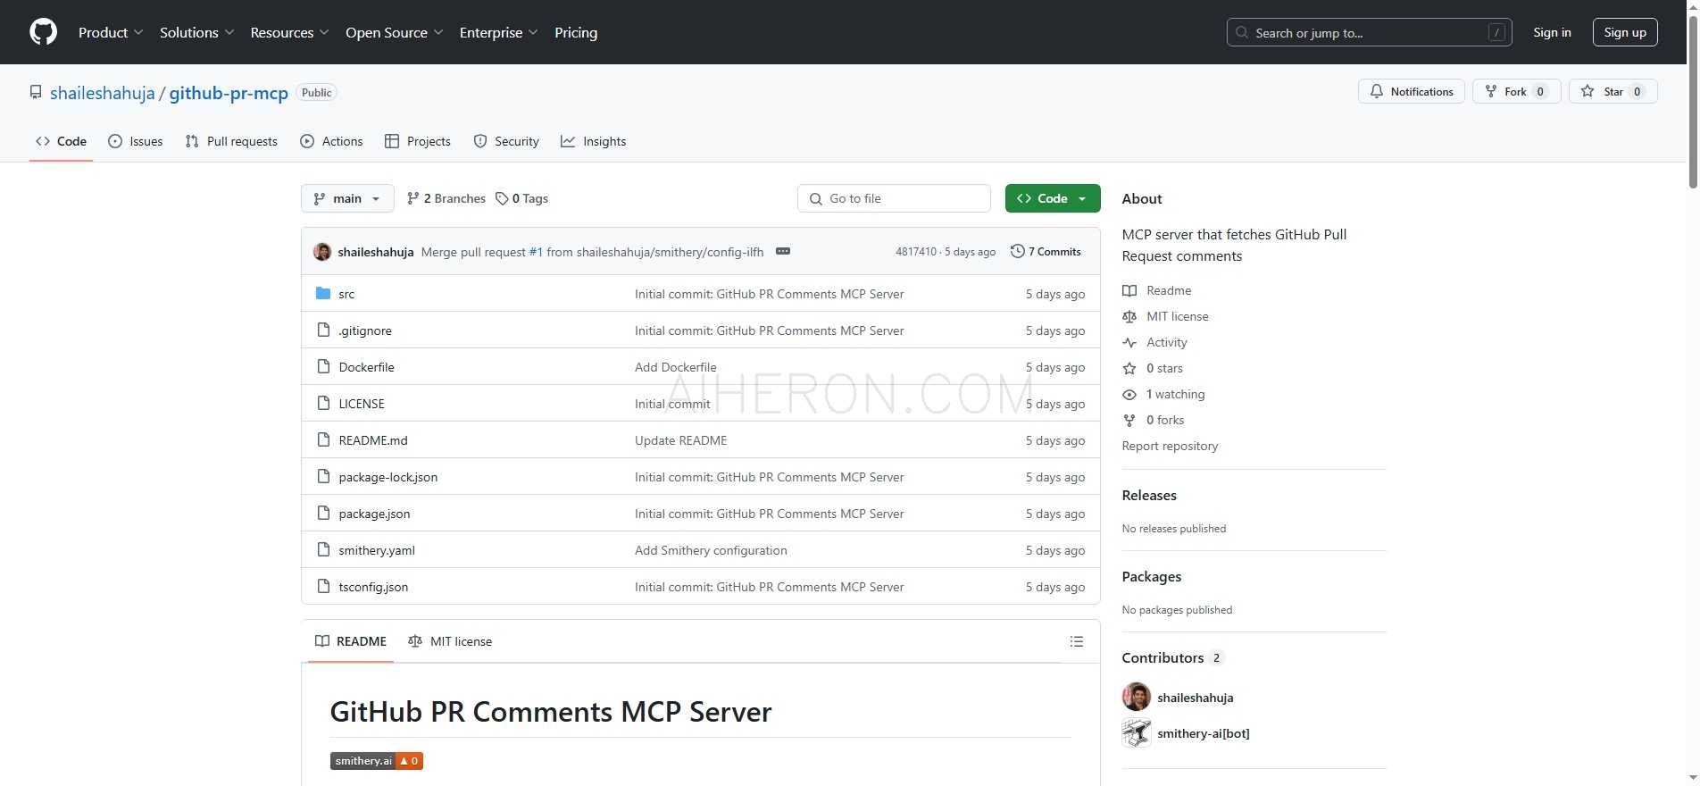Click the pulse icon beside Activity
Screen dimensions: 1700x786
[1129, 342]
